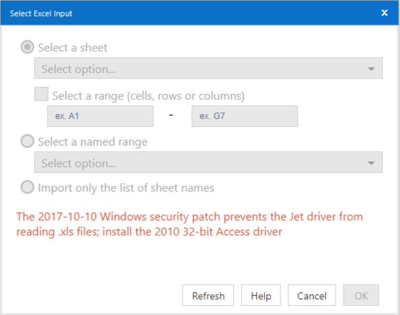
Task: Open Help from the dialog footer
Action: point(260,295)
